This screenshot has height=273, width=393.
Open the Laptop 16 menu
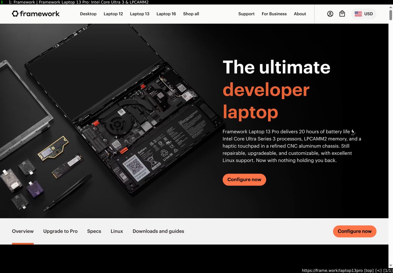pos(166,14)
